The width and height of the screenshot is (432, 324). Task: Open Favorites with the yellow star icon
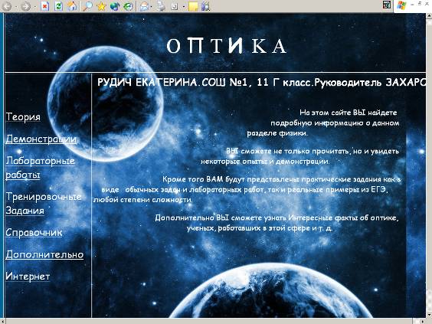[x=101, y=6]
